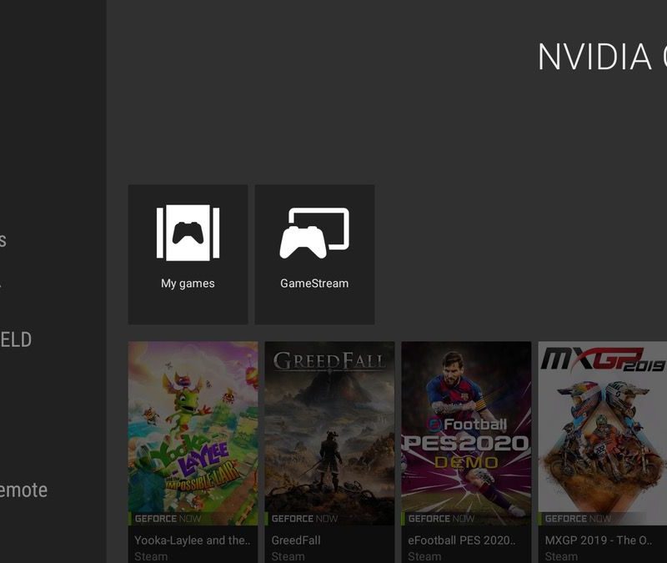Click Steam label under GreedFall
The width and height of the screenshot is (667, 563).
click(288, 556)
